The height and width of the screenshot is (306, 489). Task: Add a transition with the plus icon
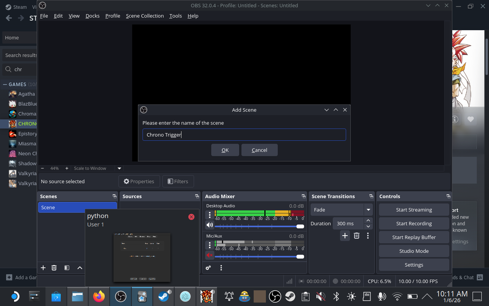coord(345,236)
